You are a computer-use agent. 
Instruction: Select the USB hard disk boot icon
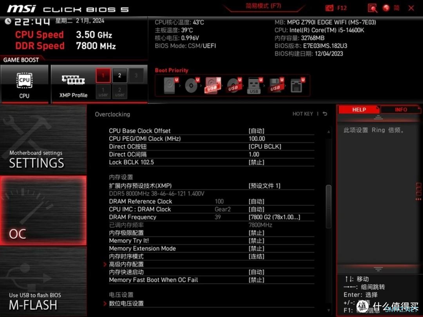tap(213, 85)
